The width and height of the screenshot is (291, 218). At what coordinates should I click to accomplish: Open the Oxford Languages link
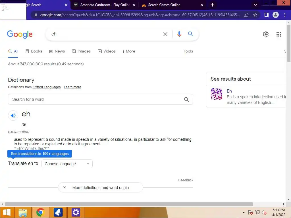[47, 87]
